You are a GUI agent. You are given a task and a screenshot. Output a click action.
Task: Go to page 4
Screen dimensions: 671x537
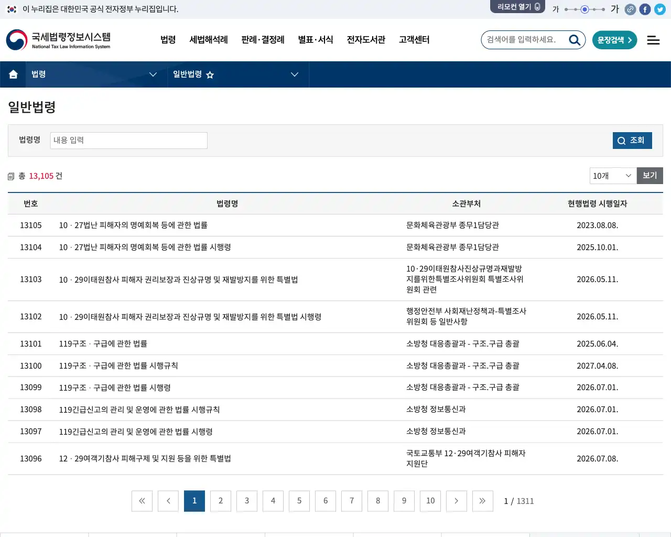pos(273,501)
